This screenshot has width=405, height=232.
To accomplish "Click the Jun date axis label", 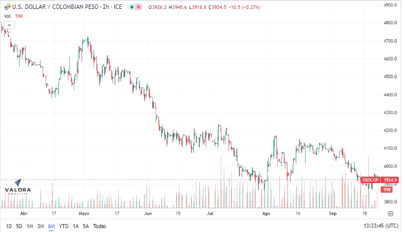I will (x=148, y=214).
